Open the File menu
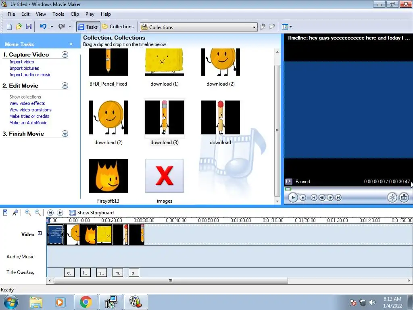This screenshot has height=310, width=413. click(11, 14)
